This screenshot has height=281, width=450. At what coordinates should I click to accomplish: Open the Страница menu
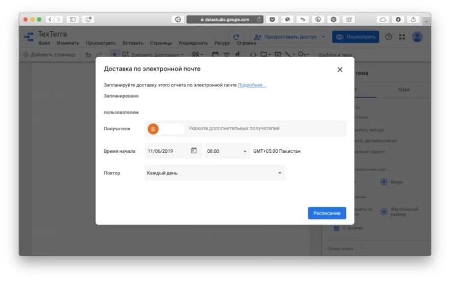pos(161,43)
